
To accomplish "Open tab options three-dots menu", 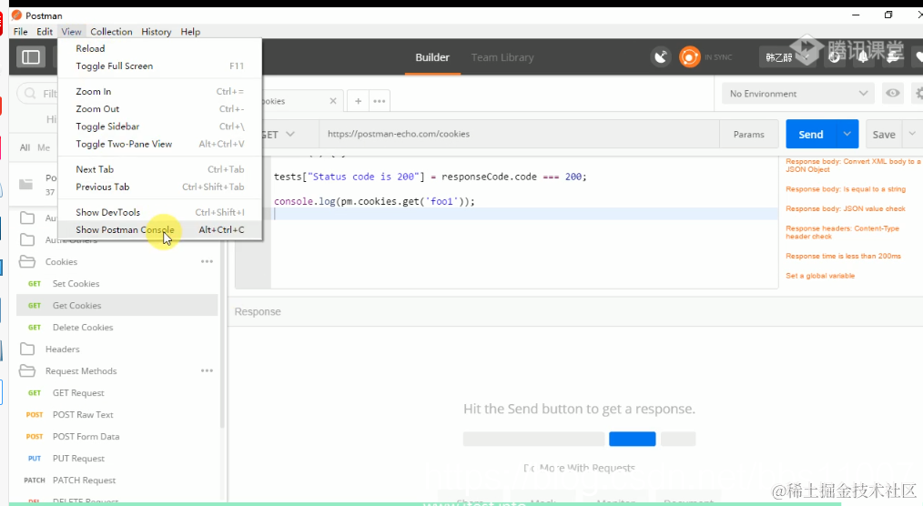I will (x=379, y=101).
